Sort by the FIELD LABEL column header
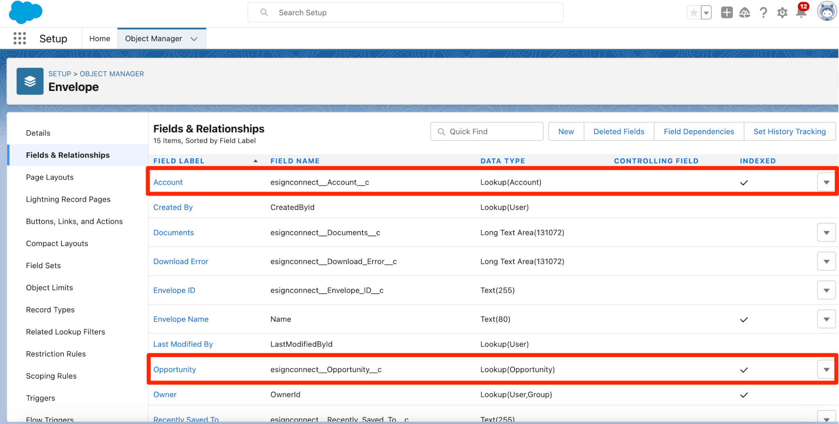Screen dimensions: 839x424 (179, 161)
